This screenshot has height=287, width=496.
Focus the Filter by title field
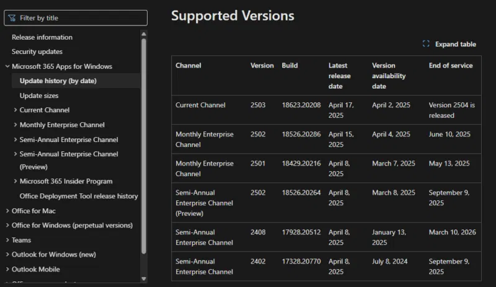pos(76,18)
